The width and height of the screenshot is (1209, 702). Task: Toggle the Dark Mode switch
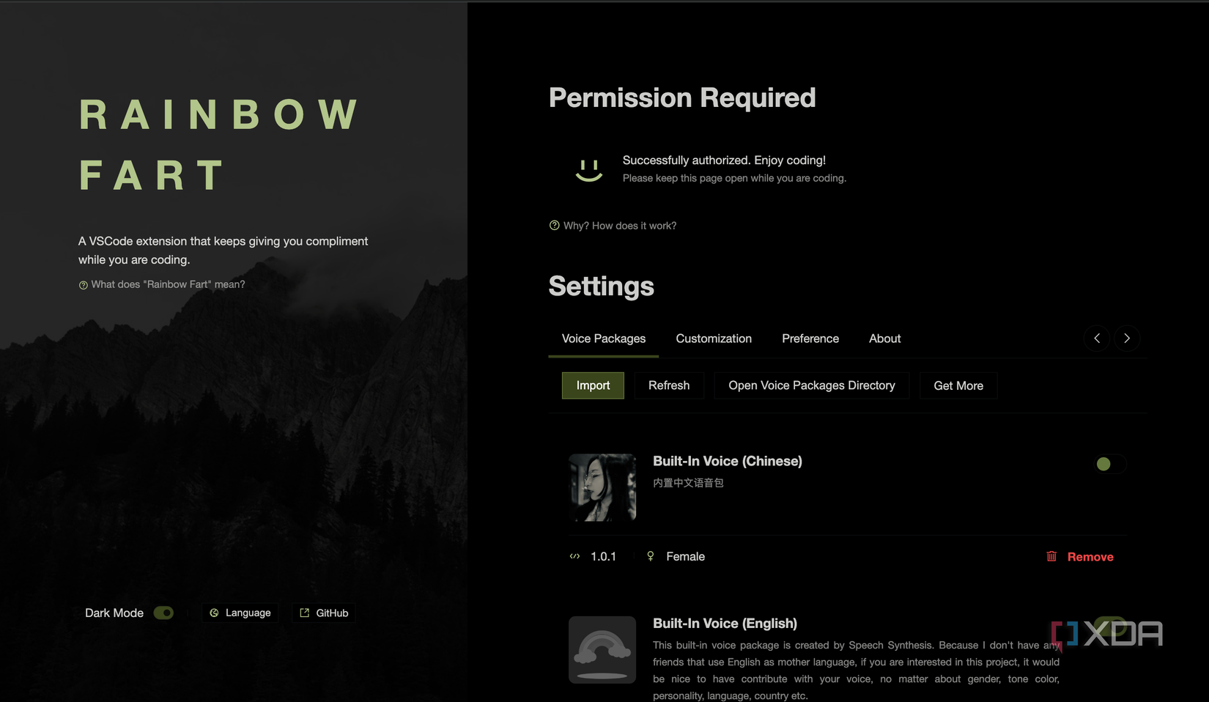[163, 613]
